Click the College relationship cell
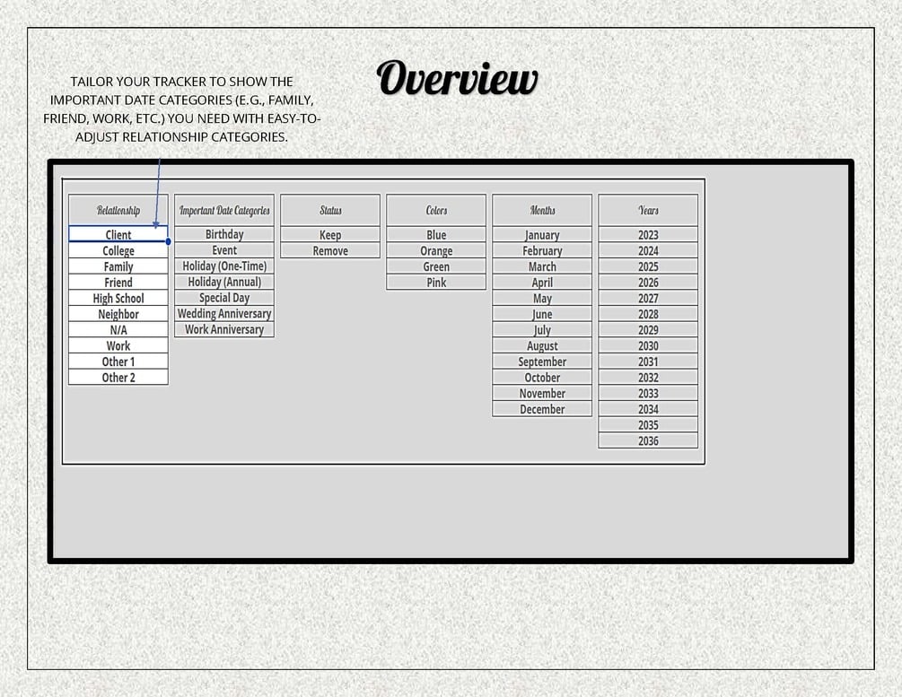This screenshot has height=697, width=902. [x=118, y=250]
